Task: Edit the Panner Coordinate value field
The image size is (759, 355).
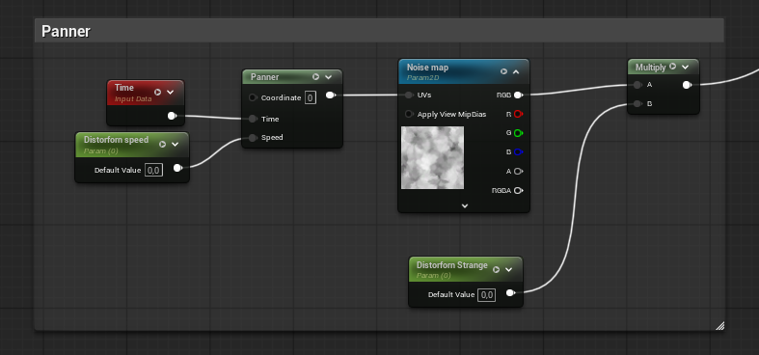Action: (311, 97)
